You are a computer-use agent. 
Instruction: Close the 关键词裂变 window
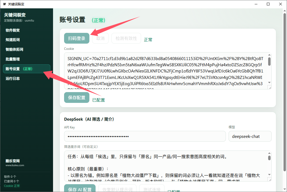(281, 4)
